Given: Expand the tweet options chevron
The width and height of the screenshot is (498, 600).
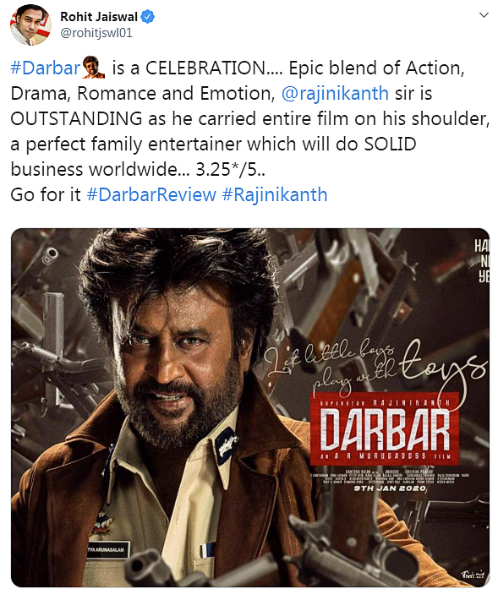Looking at the screenshot, I should pyautogui.click(x=484, y=15).
